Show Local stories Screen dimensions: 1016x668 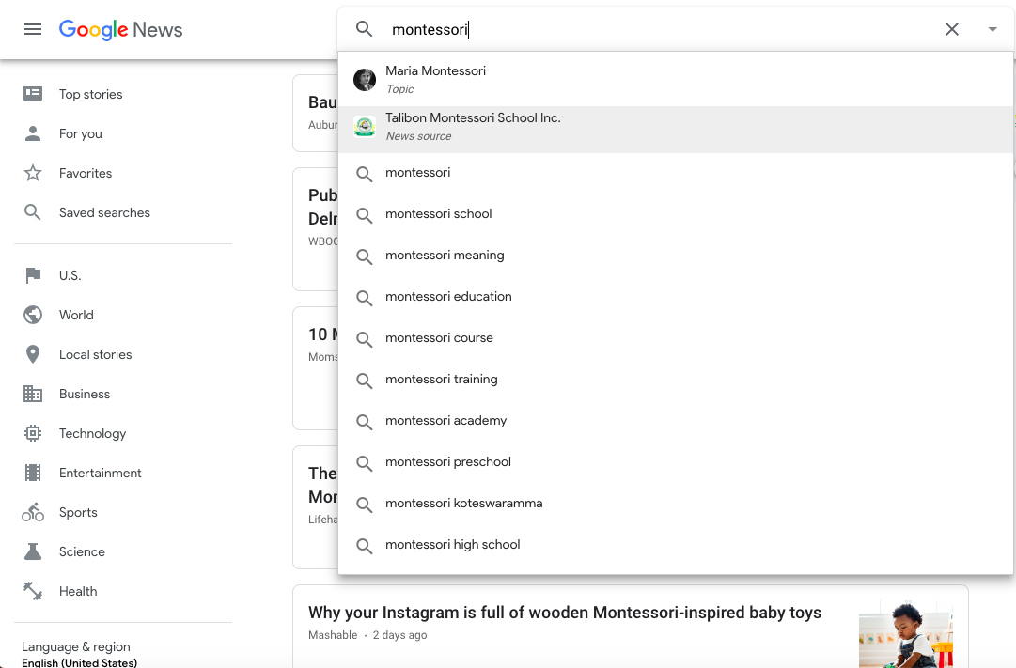[95, 354]
